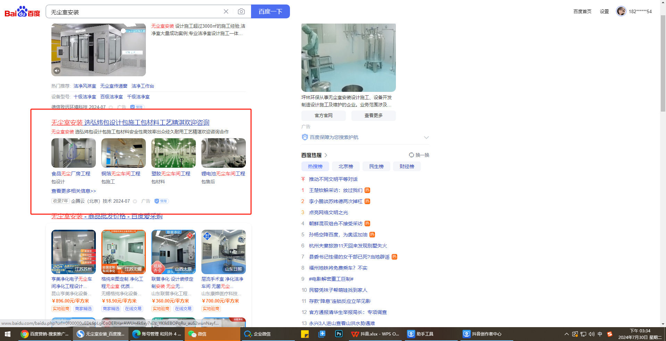Screen dimensions: 666x341
Task: Open the 江苏苏州 product image of 亨美净化
Action: (74, 252)
